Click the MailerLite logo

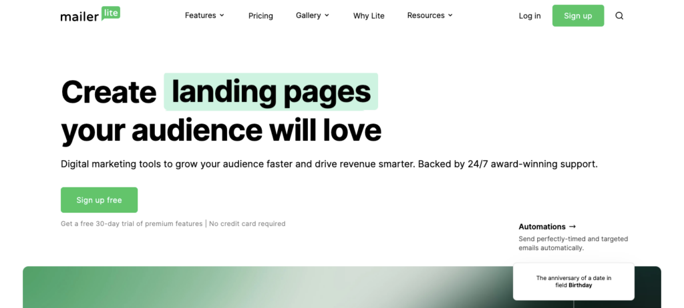click(90, 15)
